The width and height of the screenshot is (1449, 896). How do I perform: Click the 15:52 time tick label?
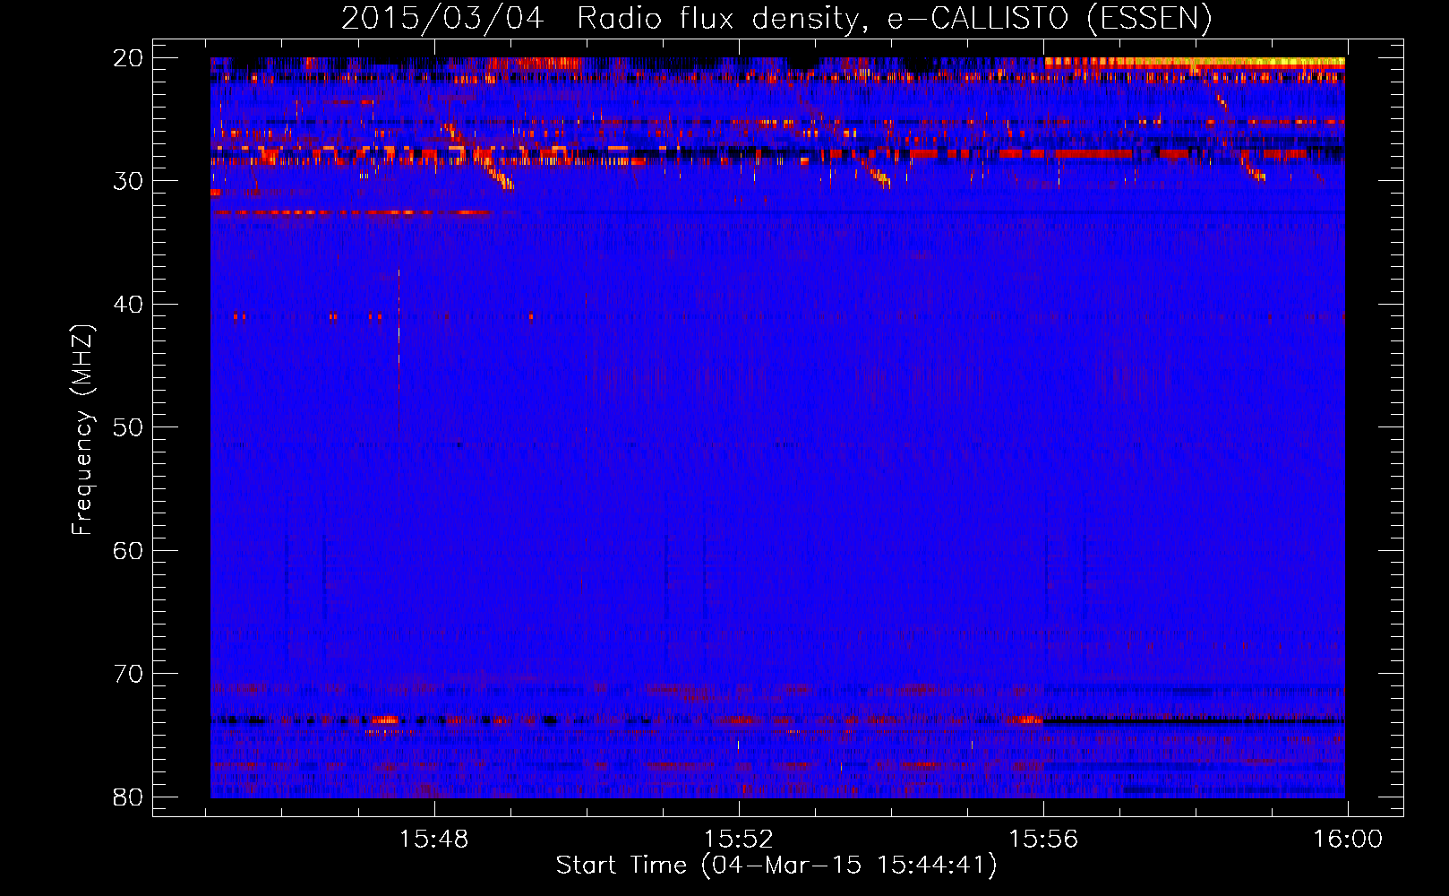click(x=738, y=840)
